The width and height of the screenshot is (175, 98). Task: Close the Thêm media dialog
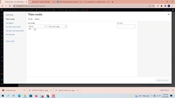click(x=168, y=14)
